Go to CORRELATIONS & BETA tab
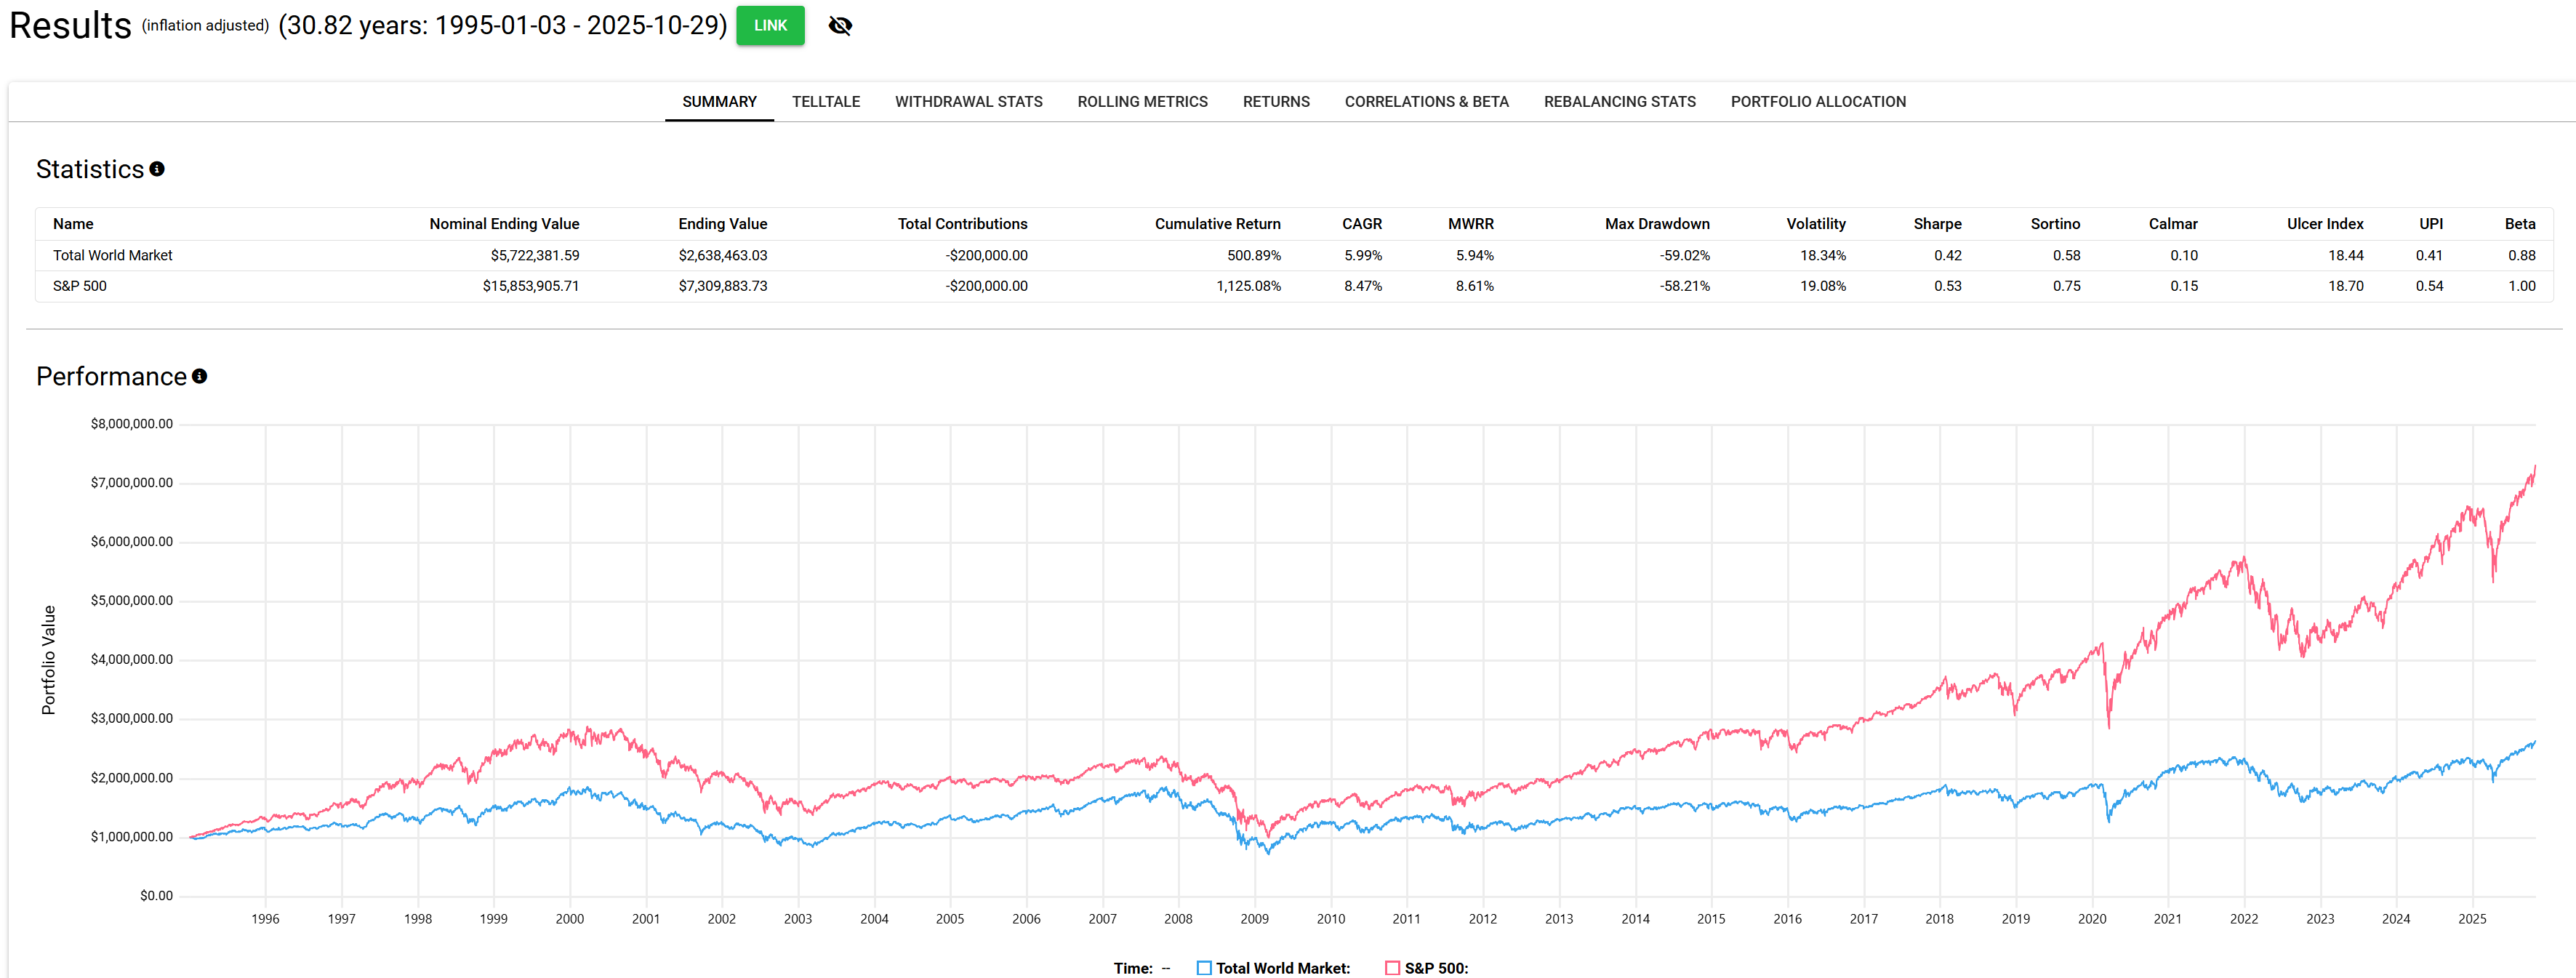Viewport: 2576px width, 978px height. click(x=1426, y=102)
